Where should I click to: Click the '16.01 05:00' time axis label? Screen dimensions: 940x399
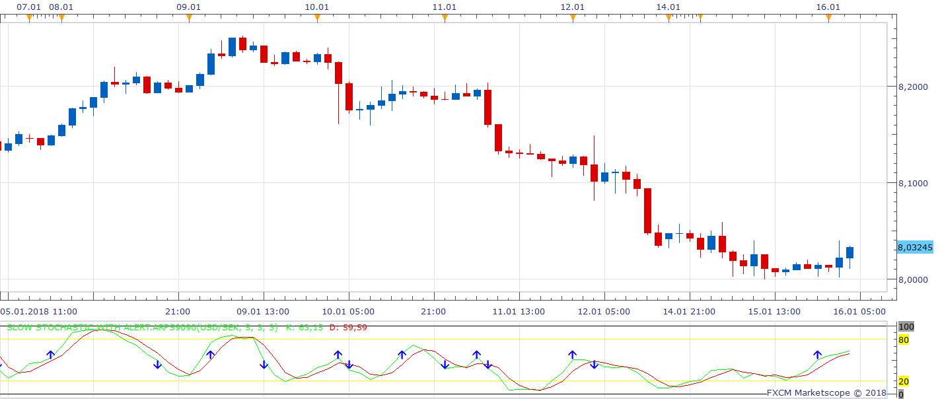(860, 311)
